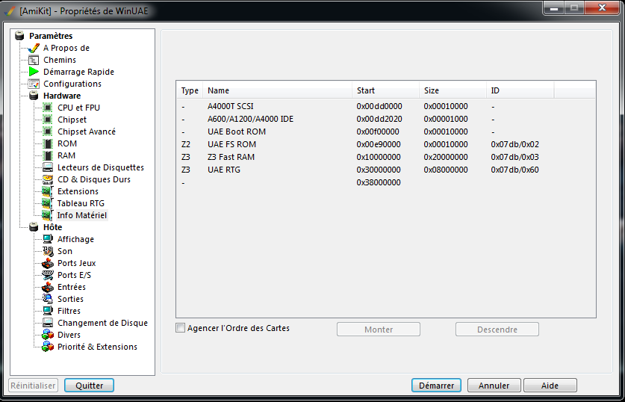The width and height of the screenshot is (625, 402).
Task: Click the Quitter button
Action: tap(90, 386)
